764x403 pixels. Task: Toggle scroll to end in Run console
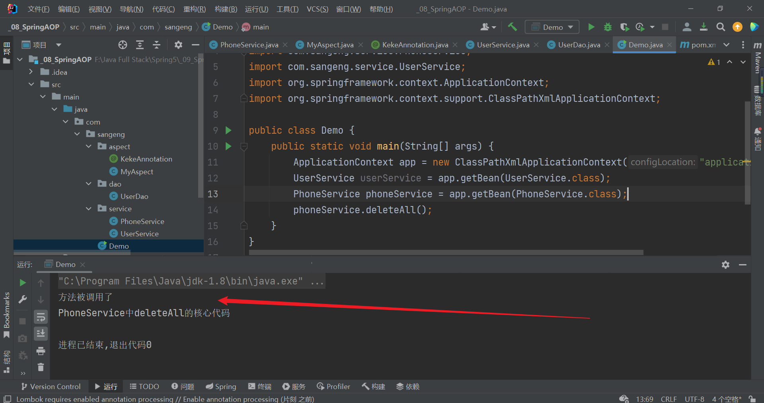(41, 333)
